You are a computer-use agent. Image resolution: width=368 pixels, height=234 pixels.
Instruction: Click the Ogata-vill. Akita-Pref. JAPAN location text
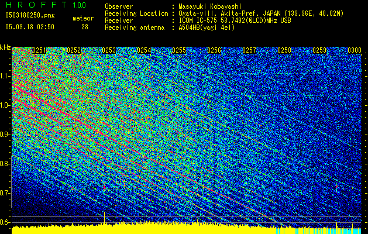click(261, 14)
